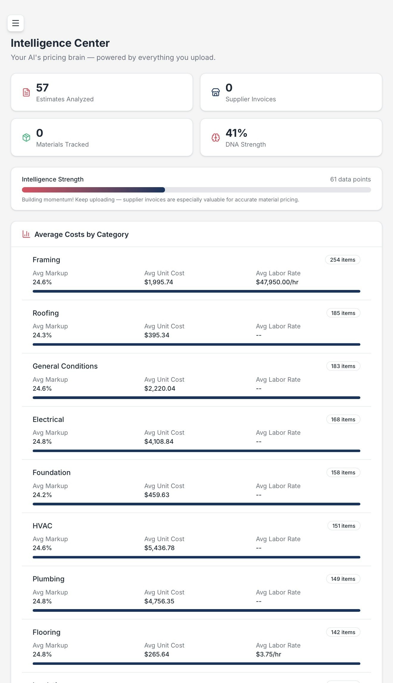The height and width of the screenshot is (683, 393).
Task: Select the Flooring category heading
Action: pos(46,632)
